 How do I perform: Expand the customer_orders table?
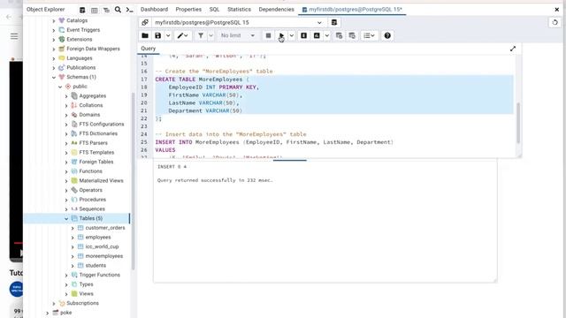tap(73, 228)
